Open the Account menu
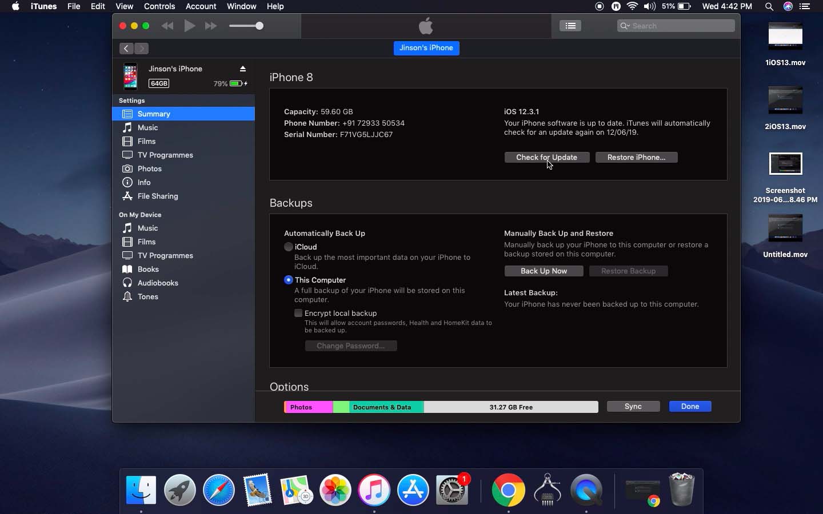The width and height of the screenshot is (823, 514). click(x=201, y=6)
